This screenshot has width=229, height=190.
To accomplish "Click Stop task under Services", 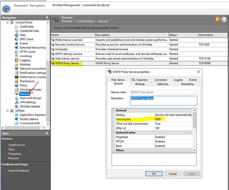I will 11,149.
